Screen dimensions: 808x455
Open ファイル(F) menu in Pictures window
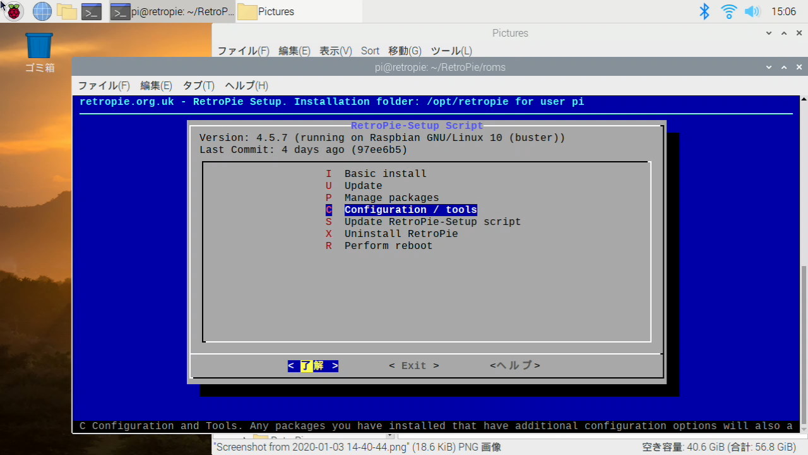point(243,51)
